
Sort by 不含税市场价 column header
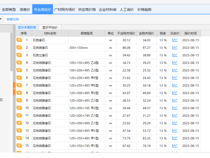(x=126, y=33)
